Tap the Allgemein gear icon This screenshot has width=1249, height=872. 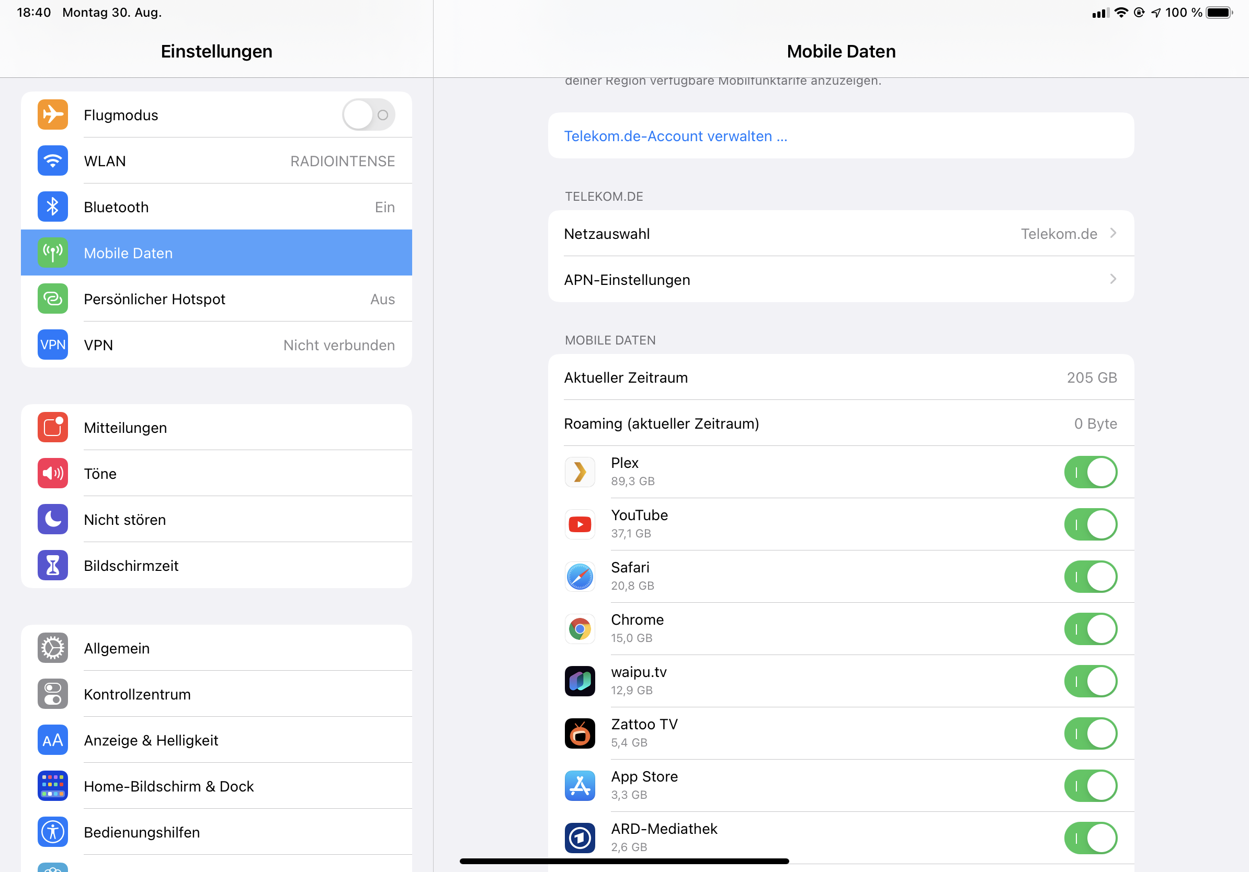click(53, 648)
